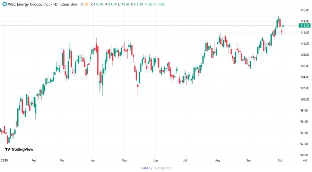
Task: Click the Oct label on time axis
Action: pyautogui.click(x=279, y=161)
